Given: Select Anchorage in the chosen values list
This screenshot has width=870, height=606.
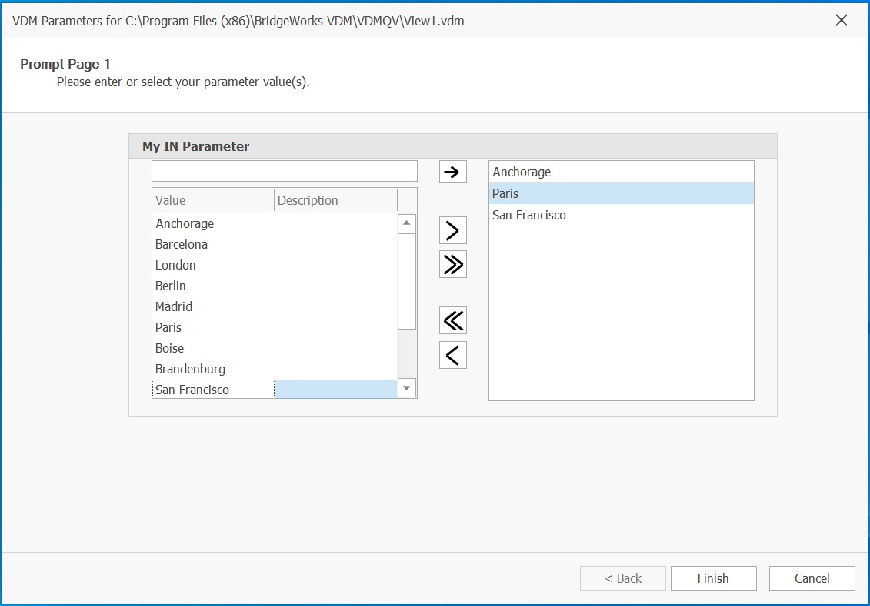Looking at the screenshot, I should [x=621, y=172].
